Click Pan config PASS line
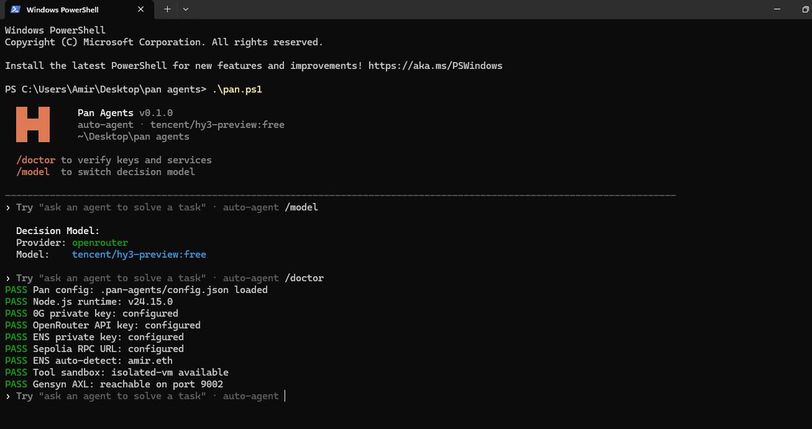Viewport: 812px width, 429px height. click(x=136, y=290)
